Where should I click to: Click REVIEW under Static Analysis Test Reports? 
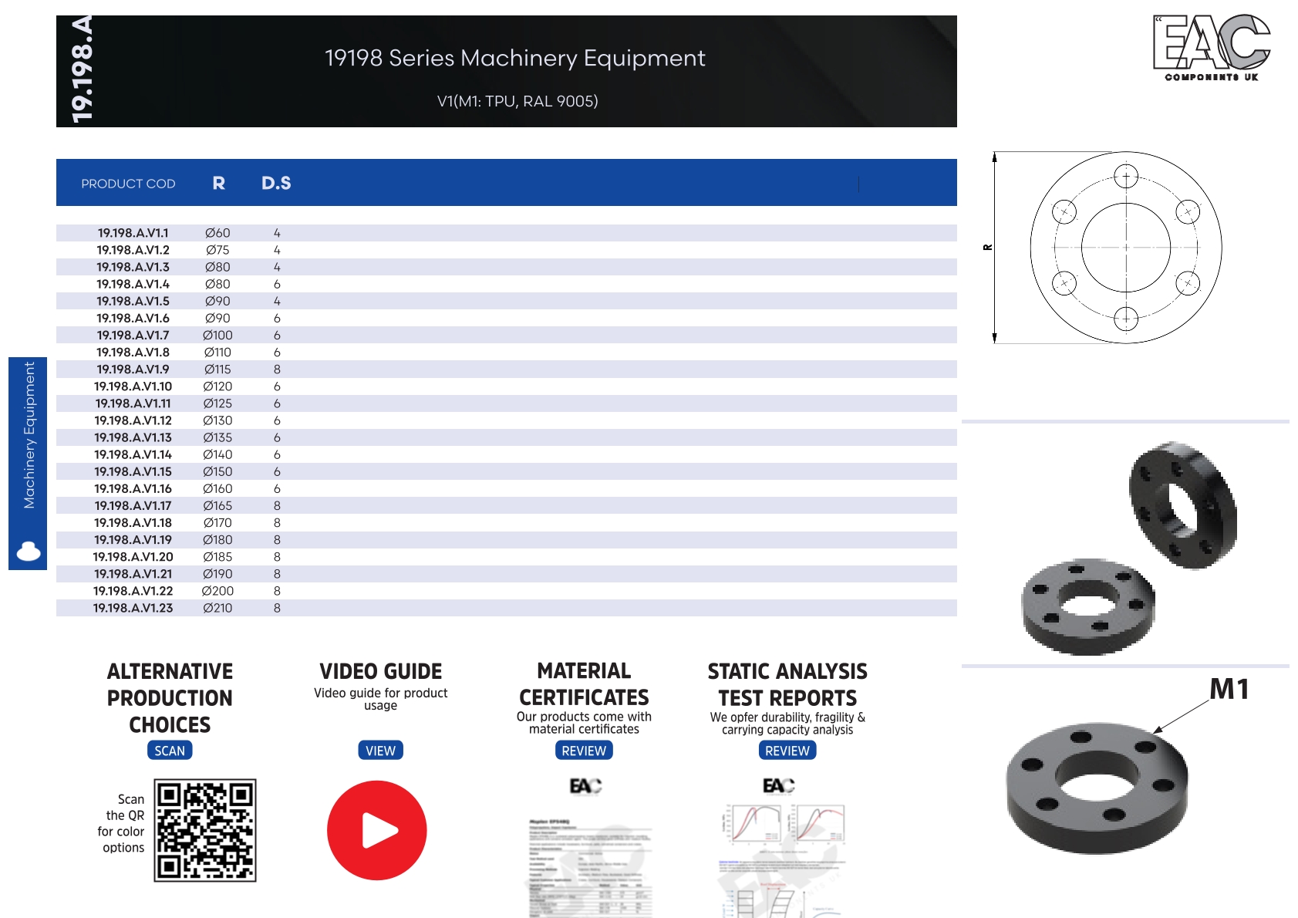tap(787, 751)
